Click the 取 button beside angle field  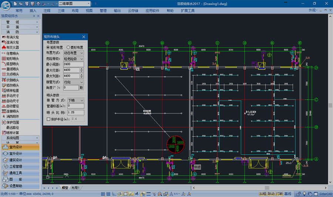pos(81,88)
